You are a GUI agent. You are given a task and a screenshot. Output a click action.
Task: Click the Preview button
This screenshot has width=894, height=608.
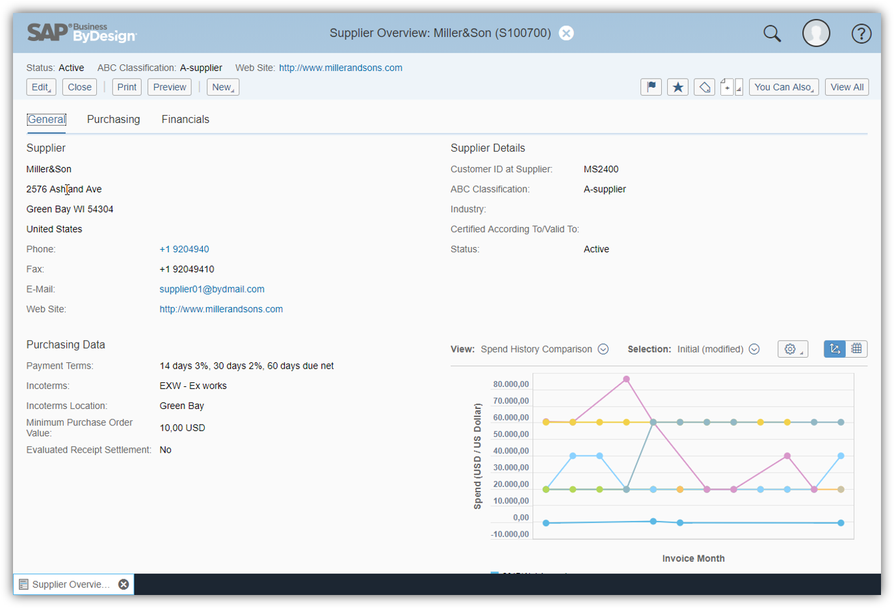click(x=169, y=86)
